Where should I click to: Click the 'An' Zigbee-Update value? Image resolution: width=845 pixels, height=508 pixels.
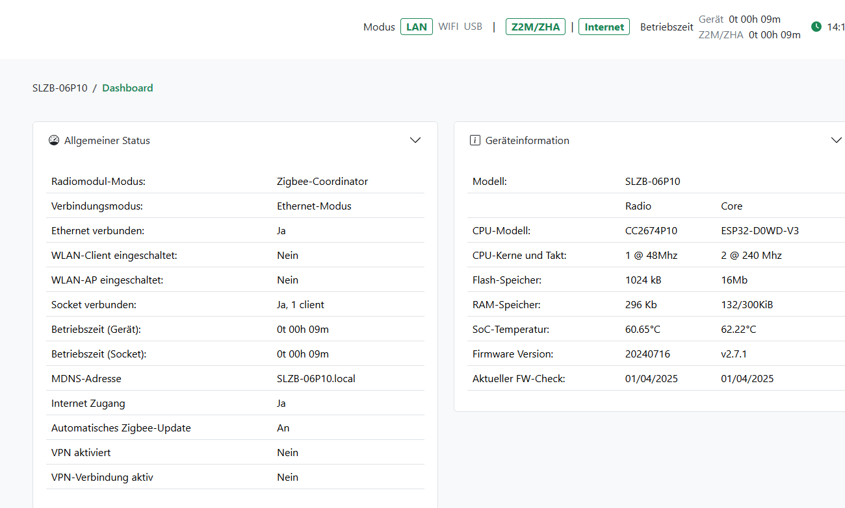pyautogui.click(x=283, y=428)
